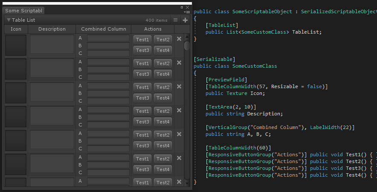Click Test3 button in the fourth row
Screen dimensions: 377x192
click(x=142, y=122)
